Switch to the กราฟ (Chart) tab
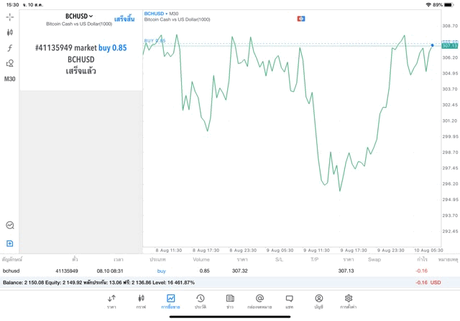Screen dimensions: 460x321 pos(141,301)
